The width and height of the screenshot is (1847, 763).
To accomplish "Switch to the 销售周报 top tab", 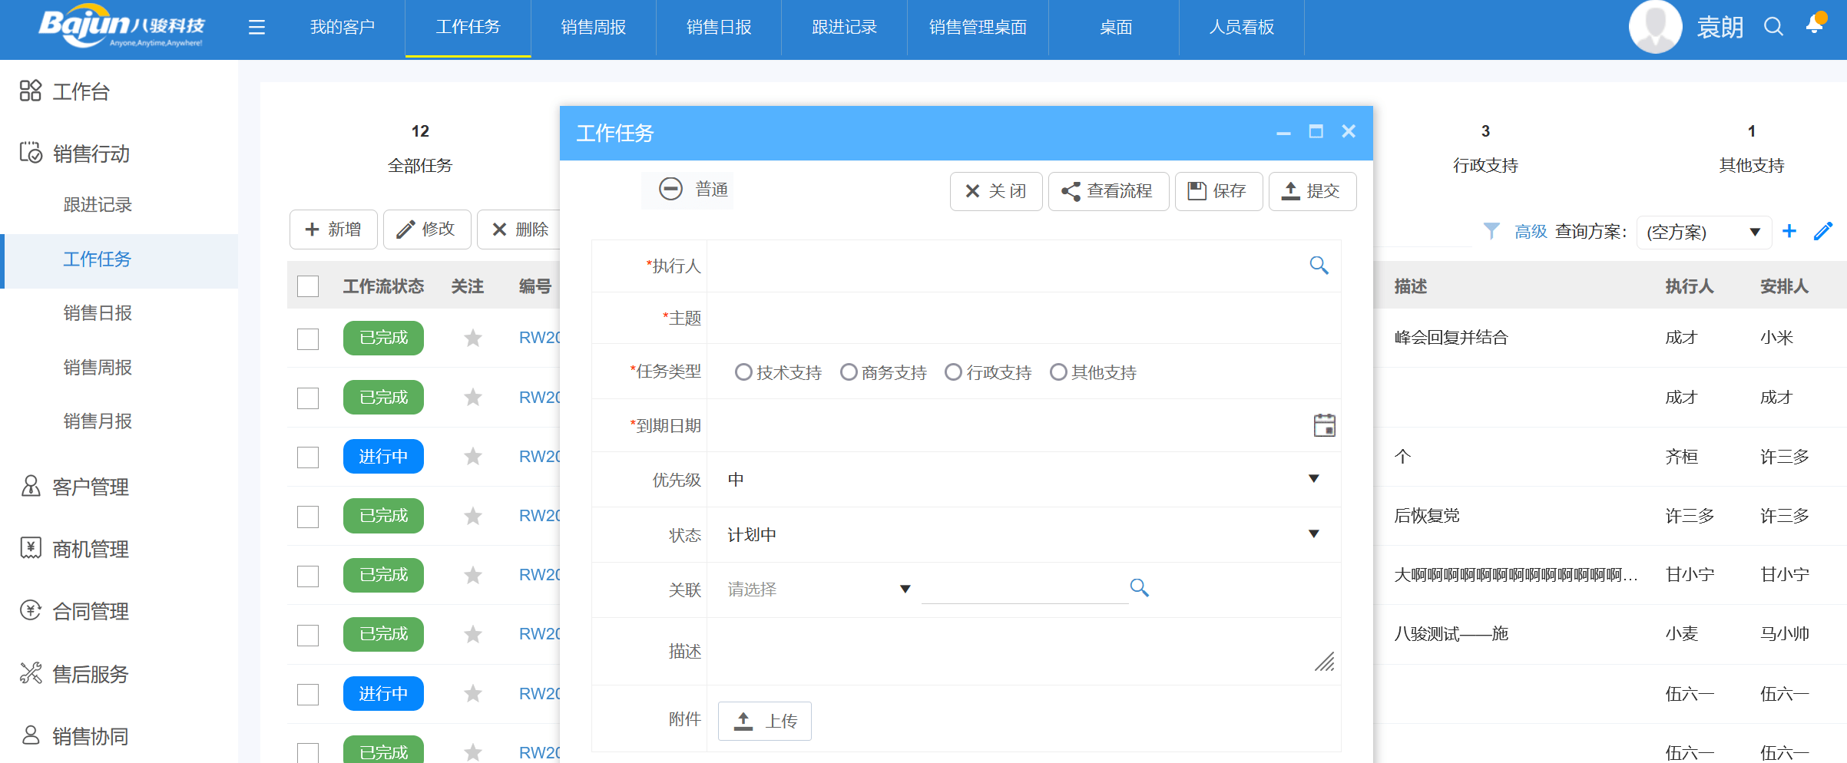I will [x=593, y=28].
